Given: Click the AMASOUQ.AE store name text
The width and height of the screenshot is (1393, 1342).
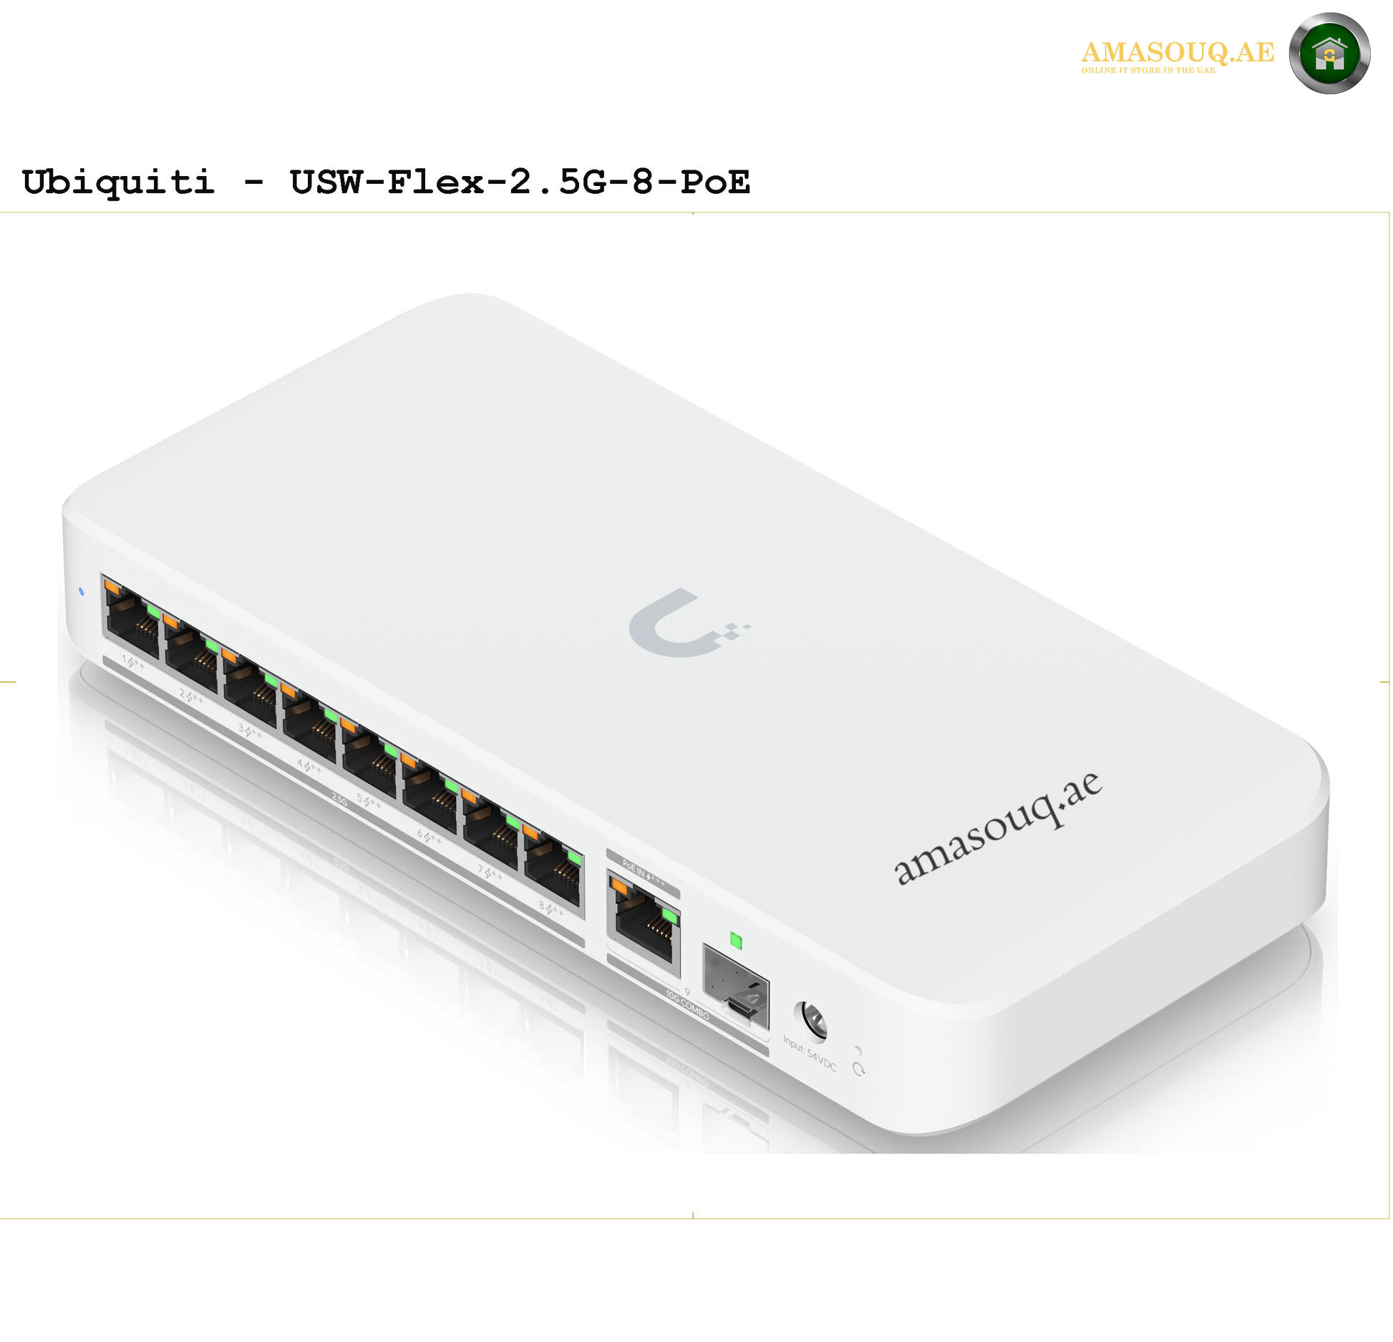Looking at the screenshot, I should (1178, 52).
